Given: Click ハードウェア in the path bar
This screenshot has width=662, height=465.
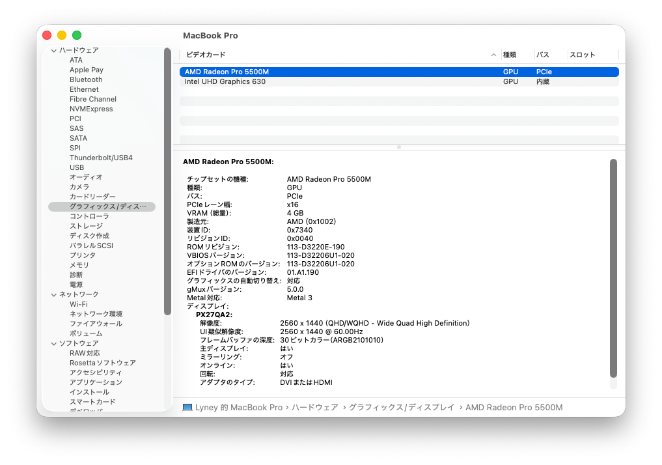Looking at the screenshot, I should 314,408.
